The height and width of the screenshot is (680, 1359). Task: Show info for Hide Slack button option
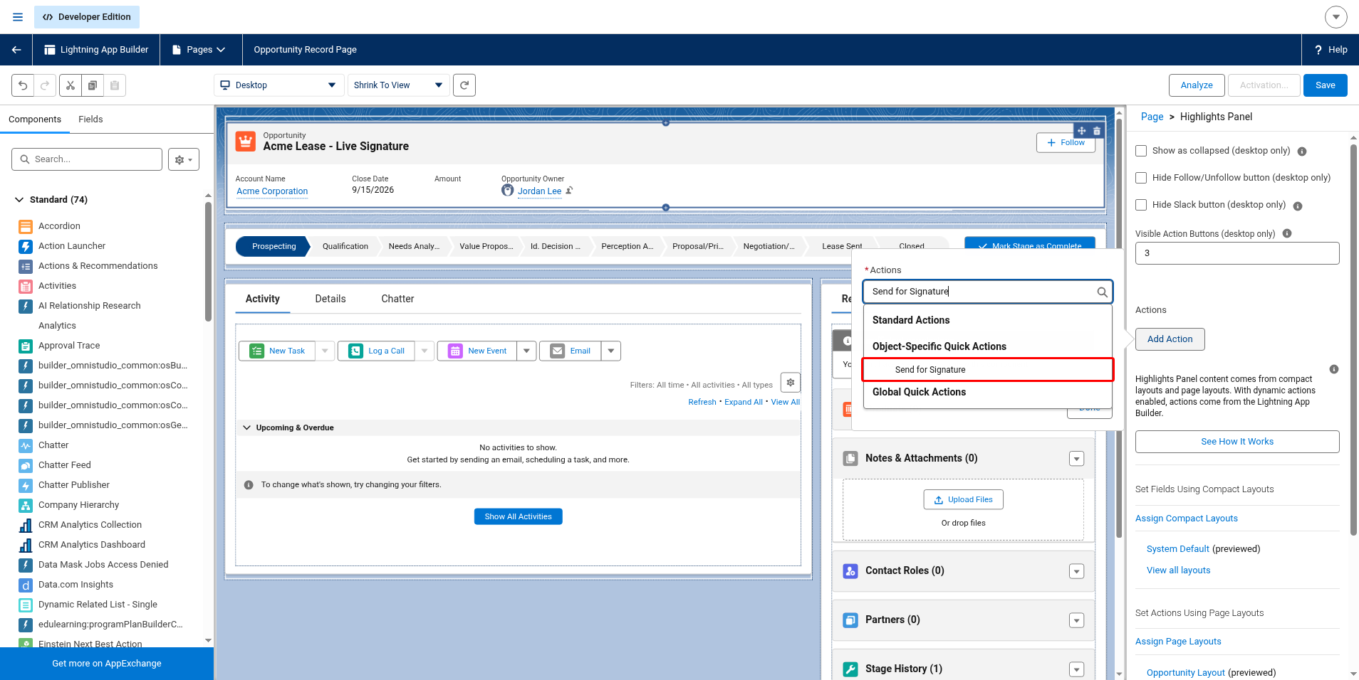pos(1298,206)
